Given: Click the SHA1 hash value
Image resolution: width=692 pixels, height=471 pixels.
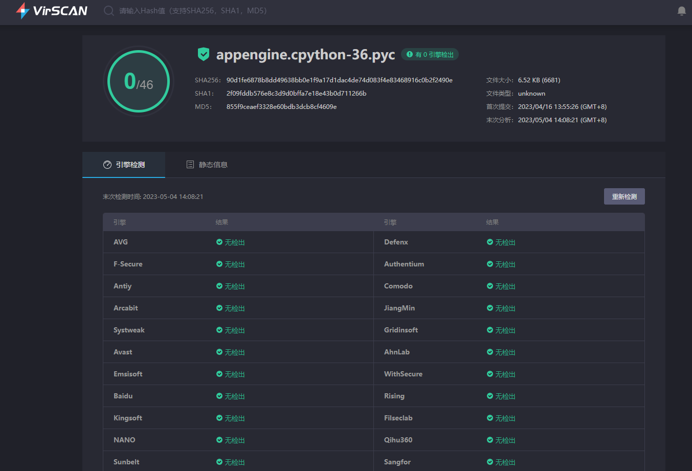Looking at the screenshot, I should click(297, 94).
